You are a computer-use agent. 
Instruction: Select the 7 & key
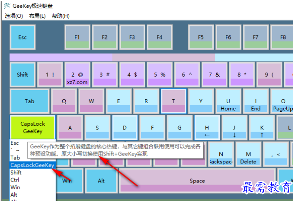(215, 75)
